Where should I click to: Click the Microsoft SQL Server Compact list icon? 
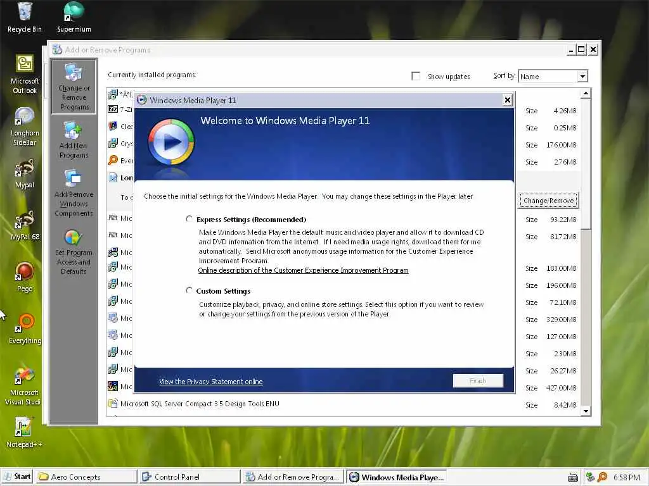click(113, 403)
